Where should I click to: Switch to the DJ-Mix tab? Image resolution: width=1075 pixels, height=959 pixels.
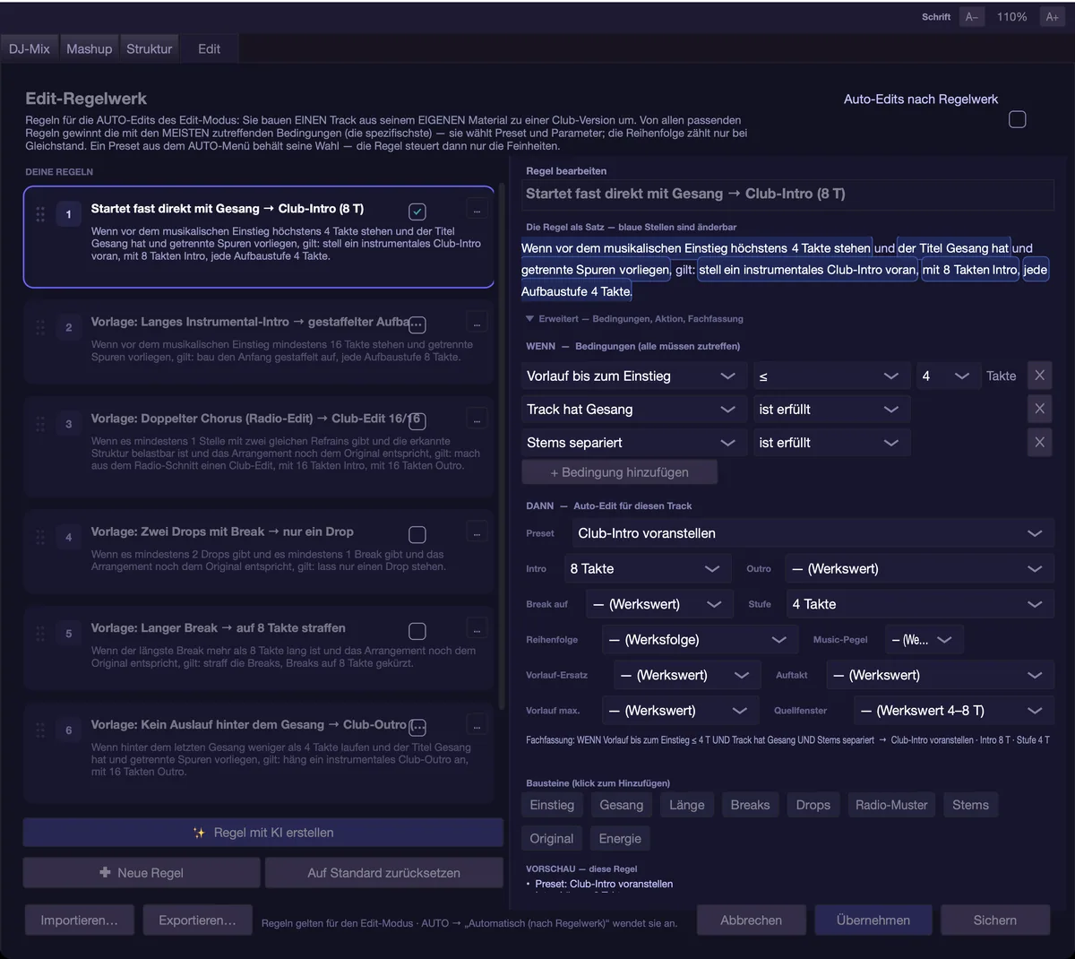coord(30,49)
